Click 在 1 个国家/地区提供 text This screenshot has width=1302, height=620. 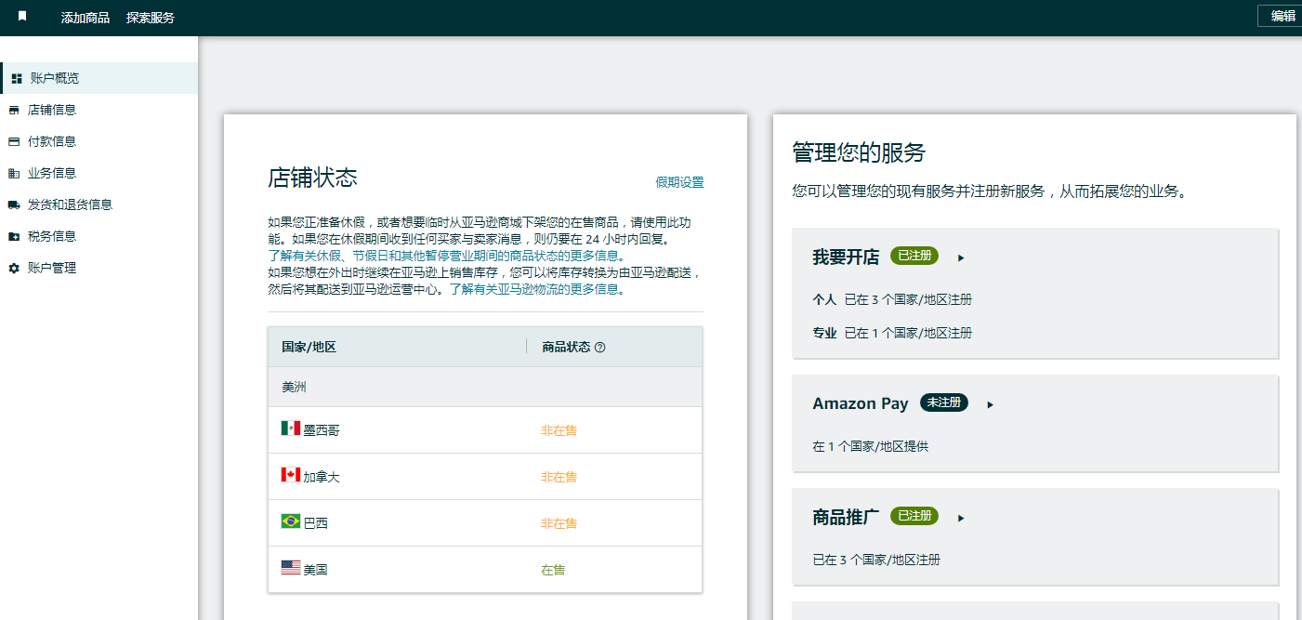[x=870, y=446]
